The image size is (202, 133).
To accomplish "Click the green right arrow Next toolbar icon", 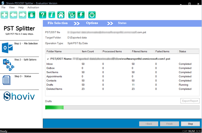I will coord(23,15).
